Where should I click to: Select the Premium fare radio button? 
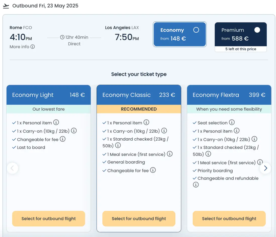coord(257,30)
